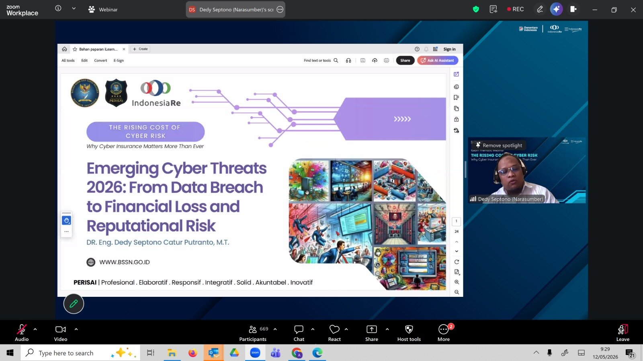Open the meeting notes transcript icon
This screenshot has height=361, width=643.
tap(494, 9)
